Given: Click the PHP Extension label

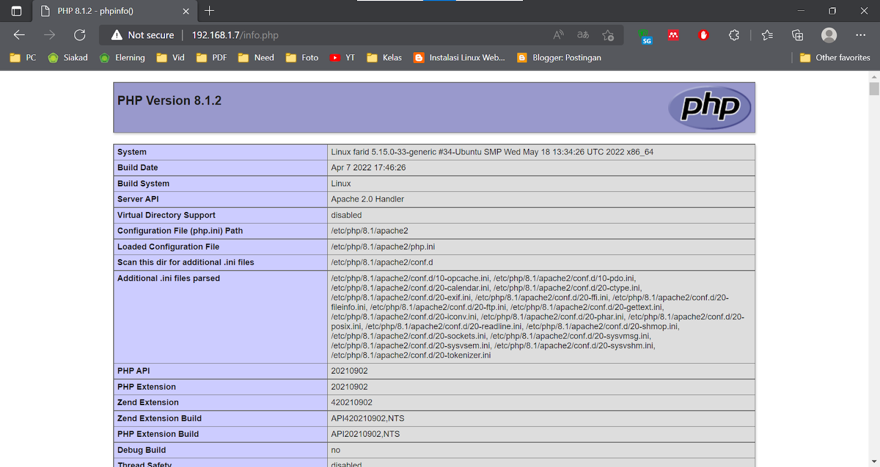Looking at the screenshot, I should coord(146,387).
